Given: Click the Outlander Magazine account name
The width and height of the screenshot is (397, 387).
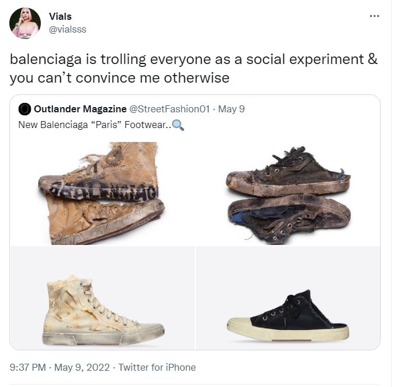Looking at the screenshot, I should [79, 109].
